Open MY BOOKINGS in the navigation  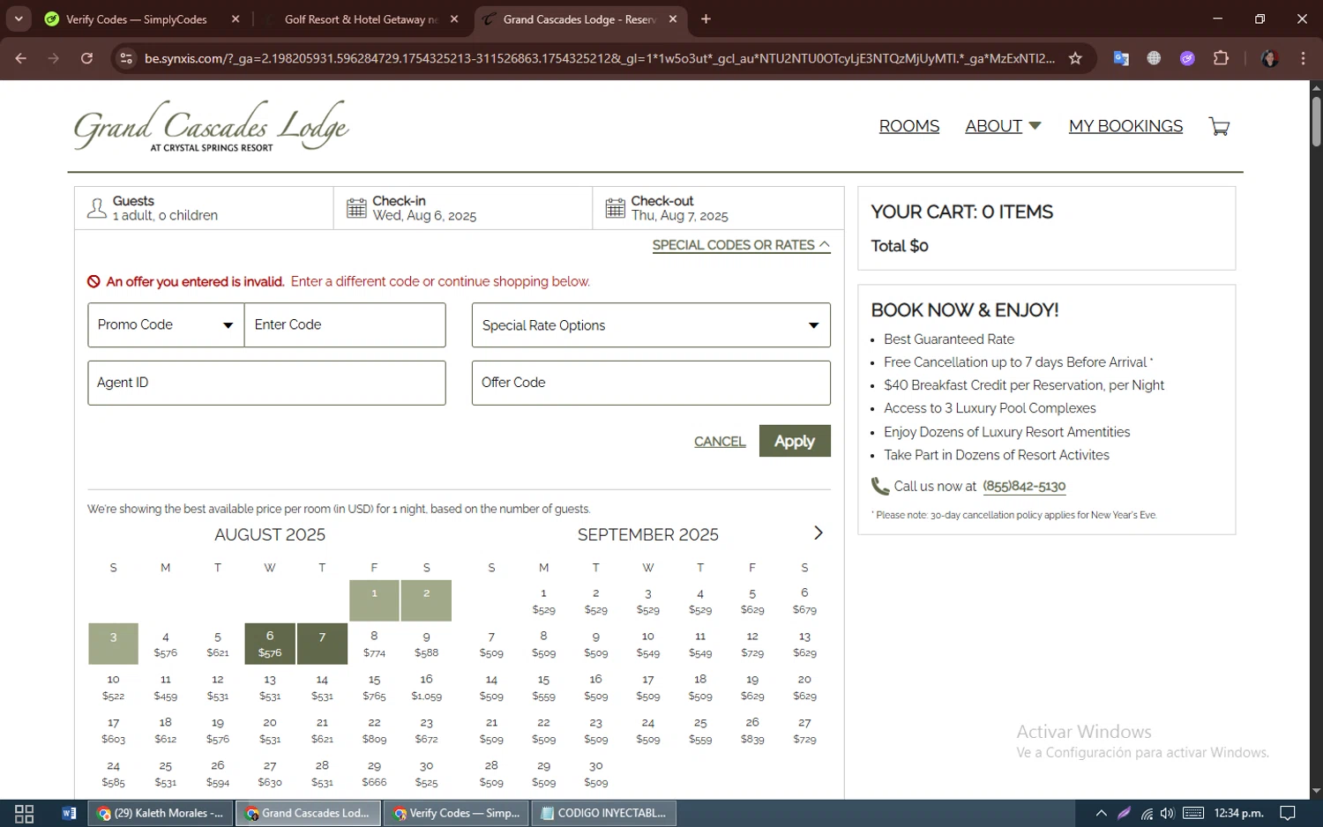pos(1125,126)
